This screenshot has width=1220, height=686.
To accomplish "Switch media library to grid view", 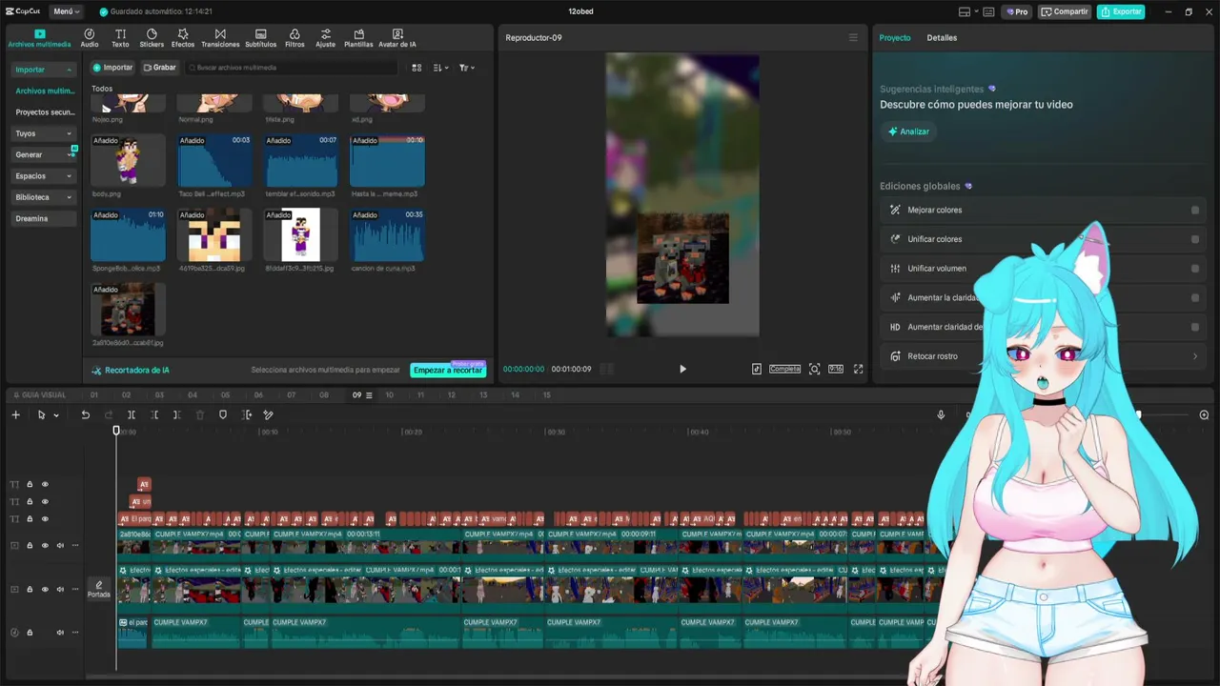I will (x=417, y=68).
